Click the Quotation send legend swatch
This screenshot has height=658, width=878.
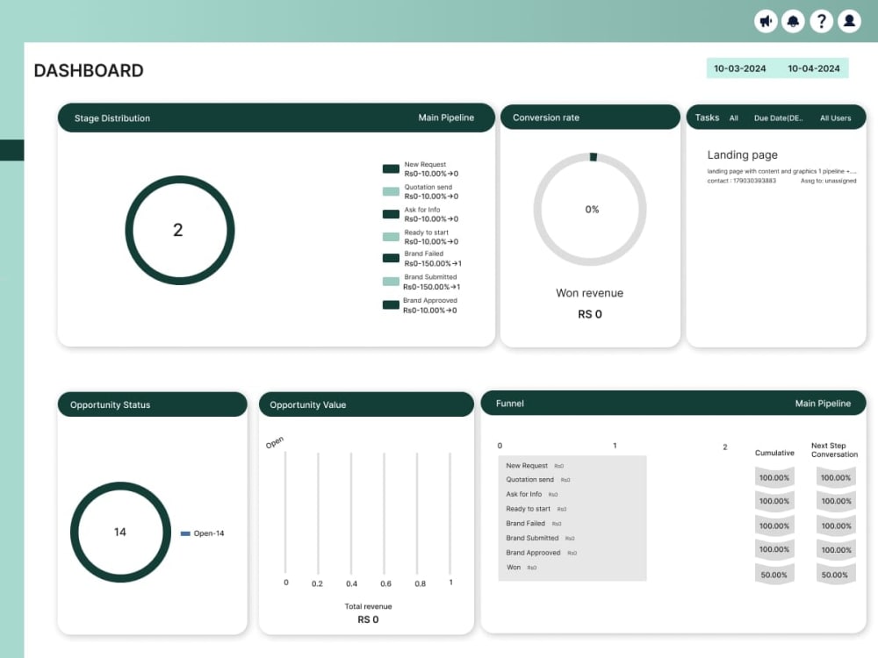(391, 191)
